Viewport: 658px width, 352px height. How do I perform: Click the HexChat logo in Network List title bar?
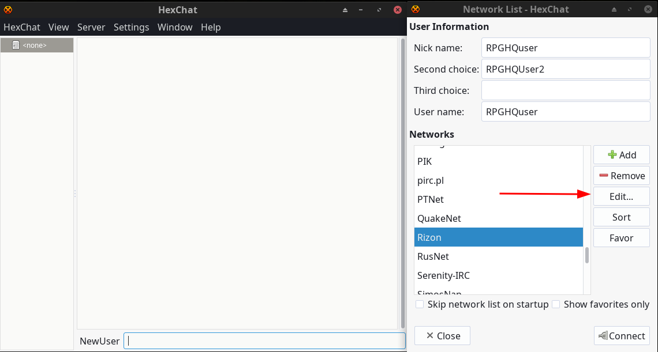pyautogui.click(x=416, y=9)
